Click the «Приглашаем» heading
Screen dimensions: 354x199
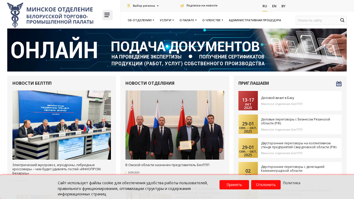click(x=253, y=83)
